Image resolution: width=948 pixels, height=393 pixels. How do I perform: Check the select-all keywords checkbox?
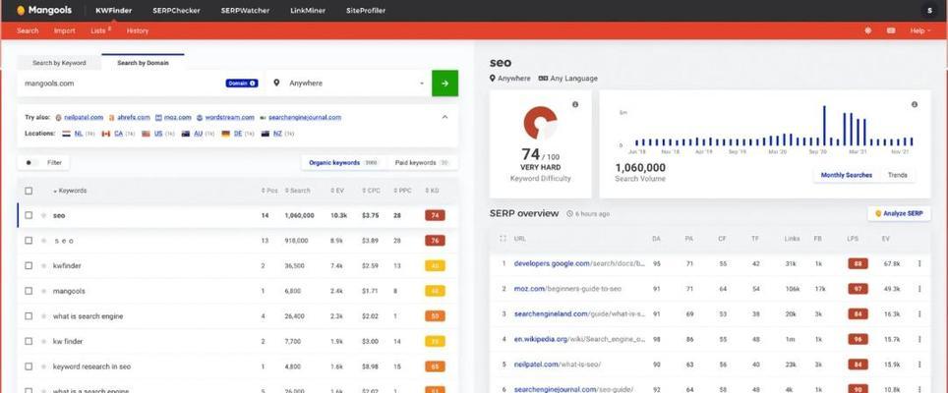(29, 191)
